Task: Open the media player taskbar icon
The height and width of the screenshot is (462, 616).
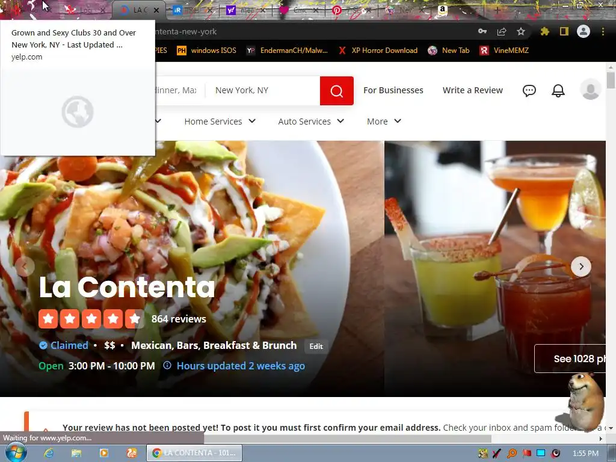Action: click(x=103, y=453)
